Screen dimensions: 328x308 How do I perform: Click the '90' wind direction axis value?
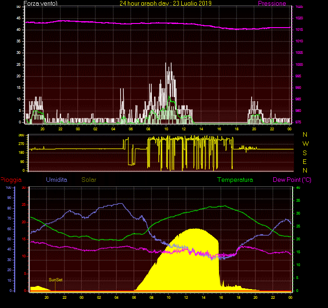(x=22, y=162)
